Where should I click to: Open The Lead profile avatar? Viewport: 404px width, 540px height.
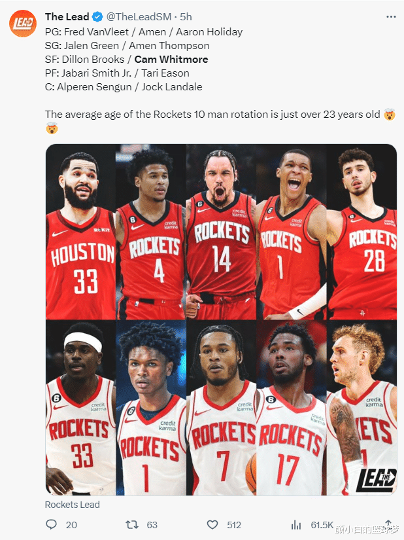(x=23, y=24)
